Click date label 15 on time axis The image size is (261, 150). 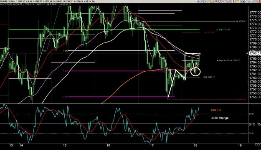pyautogui.click(x=65, y=145)
